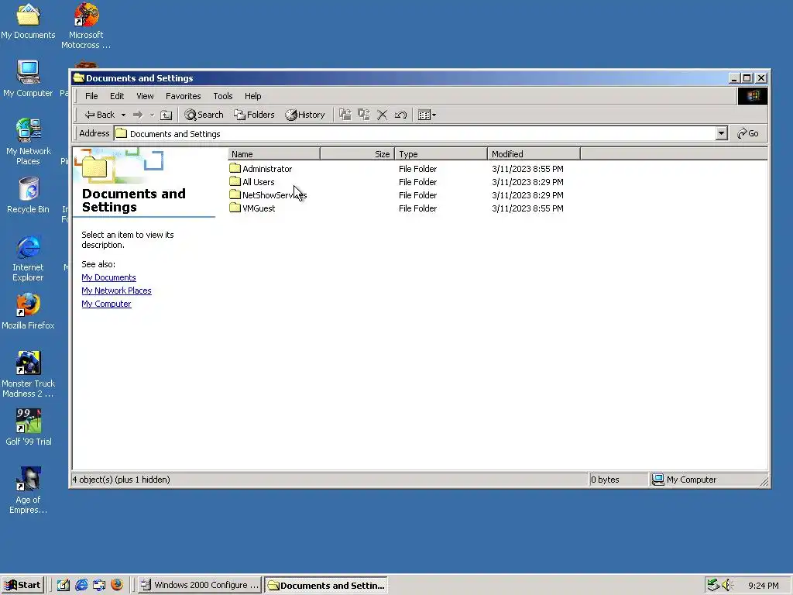Screen dimensions: 793x595
Task: Open the View menu
Action: [x=145, y=96]
